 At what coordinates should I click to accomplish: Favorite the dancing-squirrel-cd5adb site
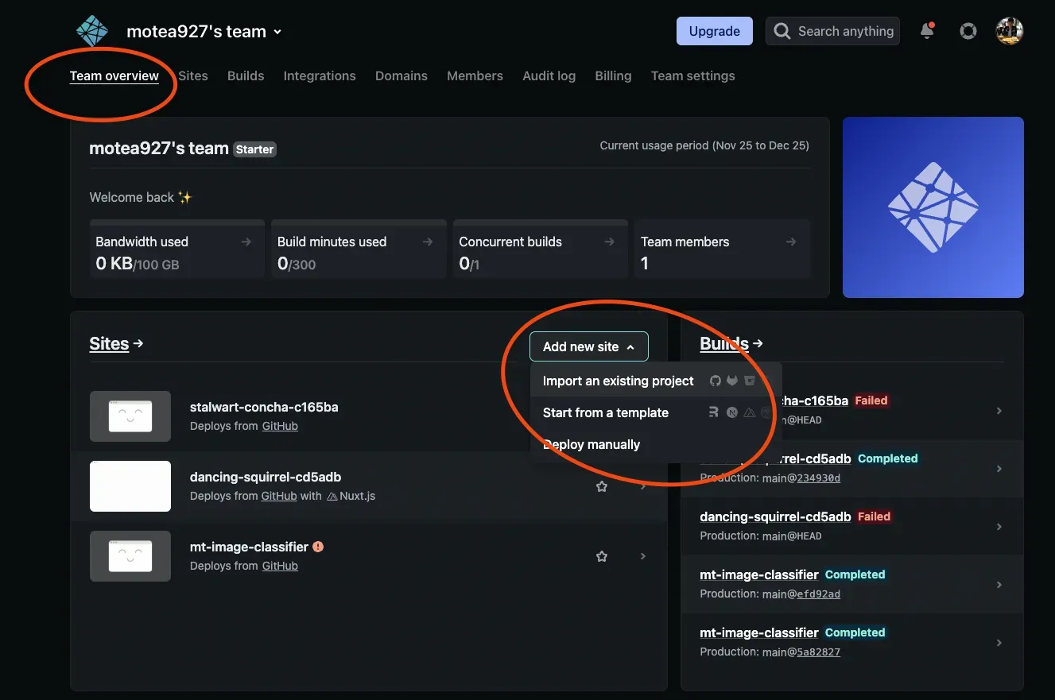(602, 486)
